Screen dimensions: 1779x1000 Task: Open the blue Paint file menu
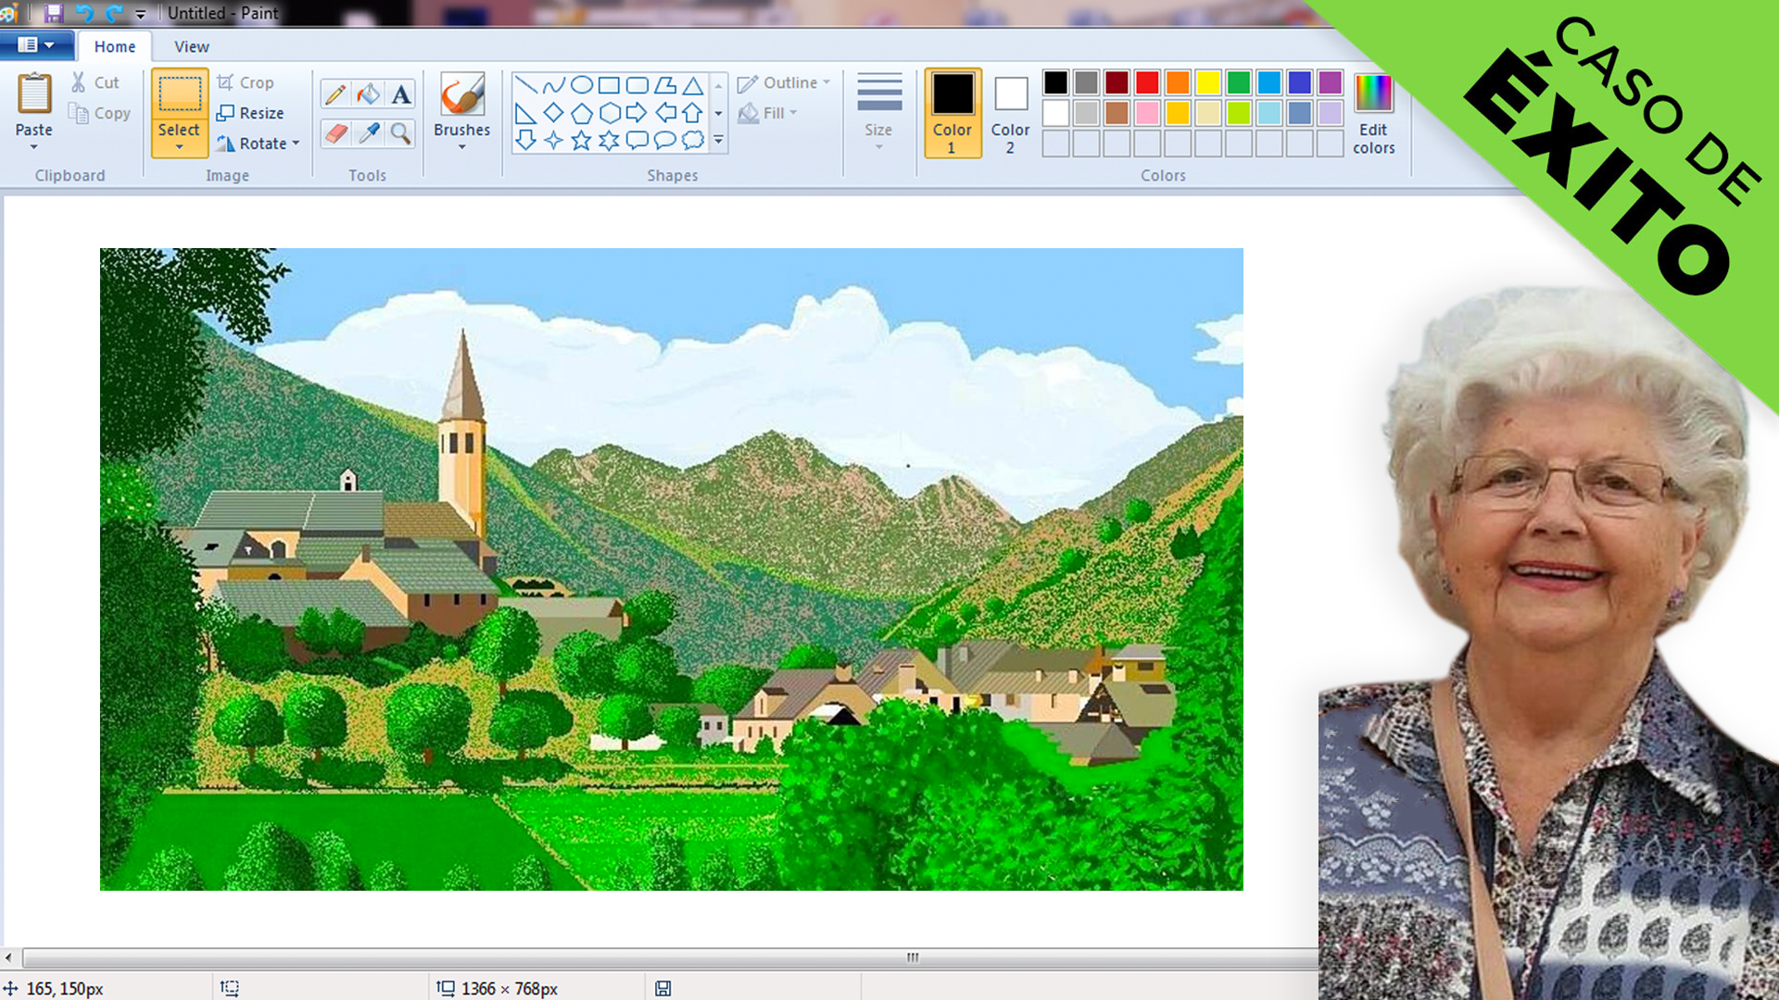tap(35, 44)
